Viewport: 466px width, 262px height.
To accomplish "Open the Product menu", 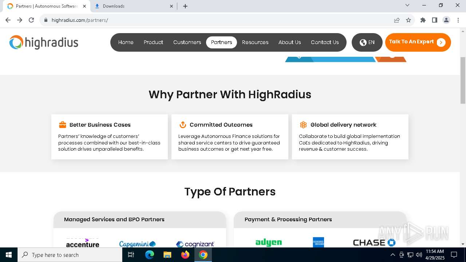I will 153,43.
